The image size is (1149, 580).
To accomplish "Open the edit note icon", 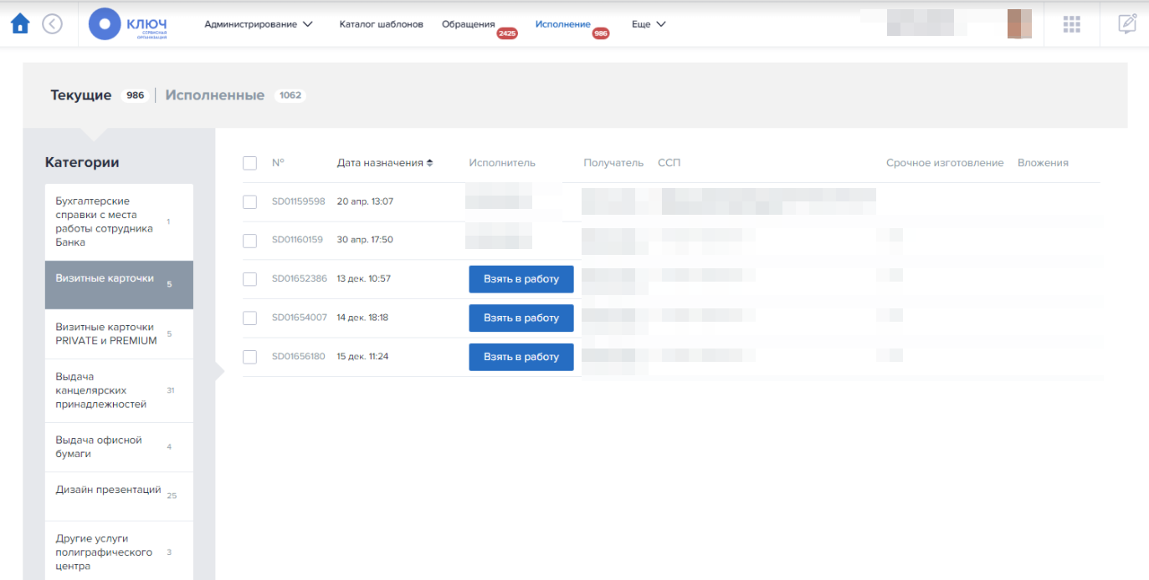I will click(x=1127, y=24).
